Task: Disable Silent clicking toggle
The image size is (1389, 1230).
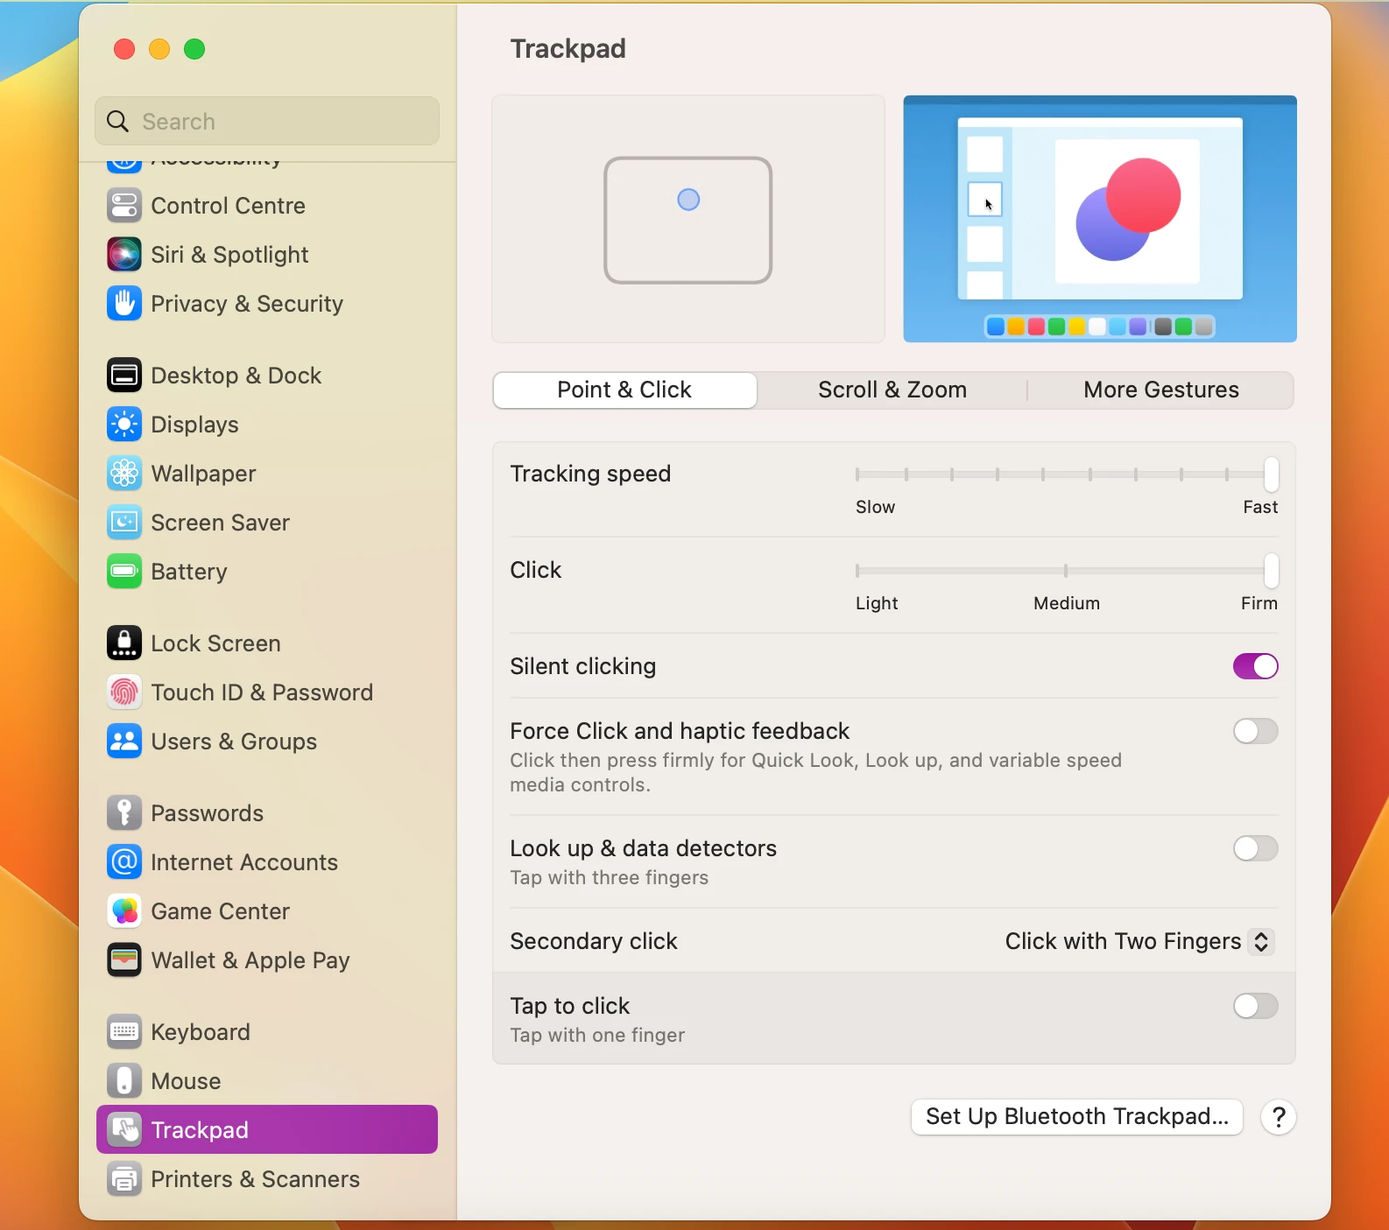Action: 1256,666
